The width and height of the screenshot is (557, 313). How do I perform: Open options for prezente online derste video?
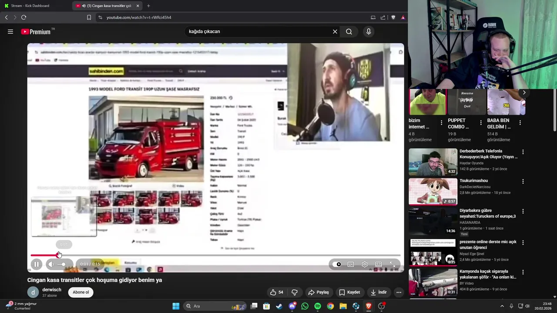[x=523, y=243]
